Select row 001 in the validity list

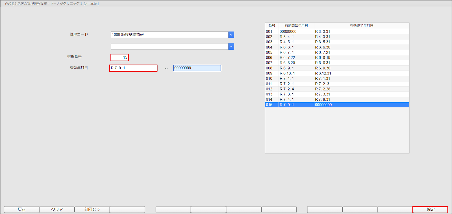click(337, 32)
